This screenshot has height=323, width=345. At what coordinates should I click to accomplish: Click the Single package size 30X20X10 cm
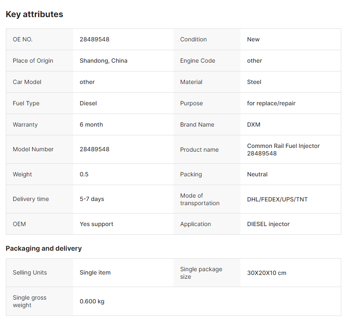[266, 273]
